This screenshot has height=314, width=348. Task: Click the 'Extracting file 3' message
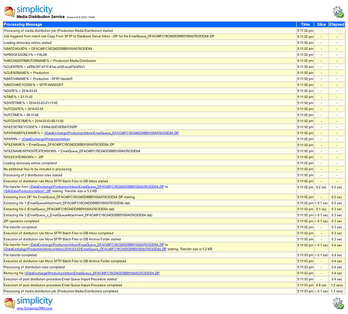pyautogui.click(x=78, y=215)
